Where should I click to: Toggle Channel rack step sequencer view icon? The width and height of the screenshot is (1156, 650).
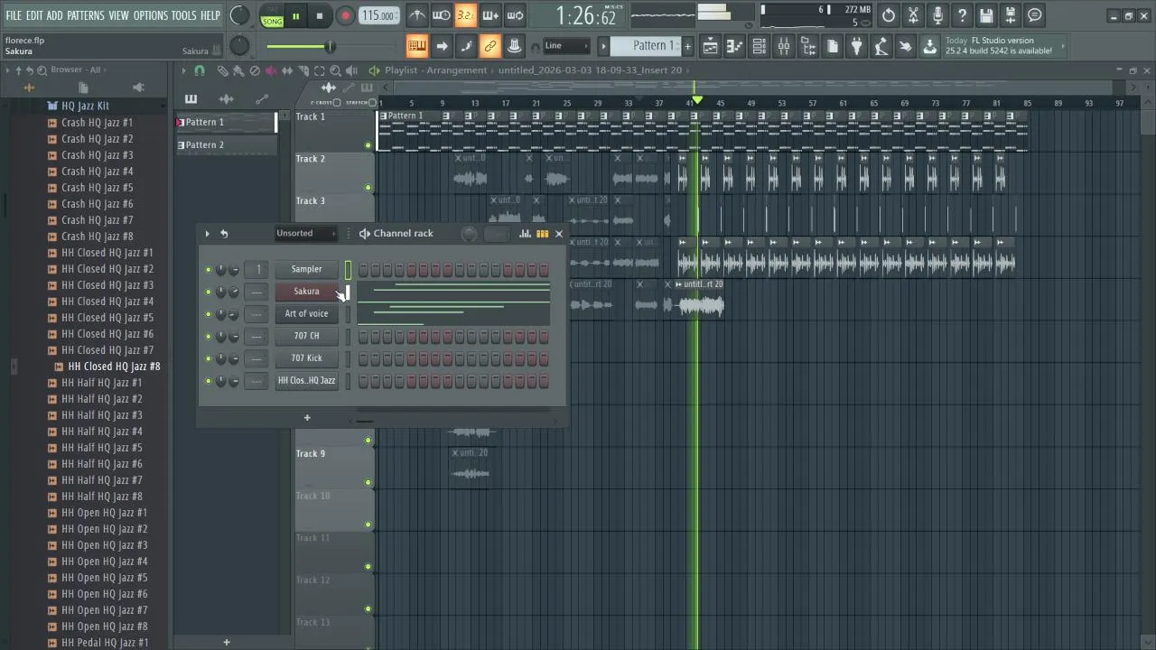(542, 234)
